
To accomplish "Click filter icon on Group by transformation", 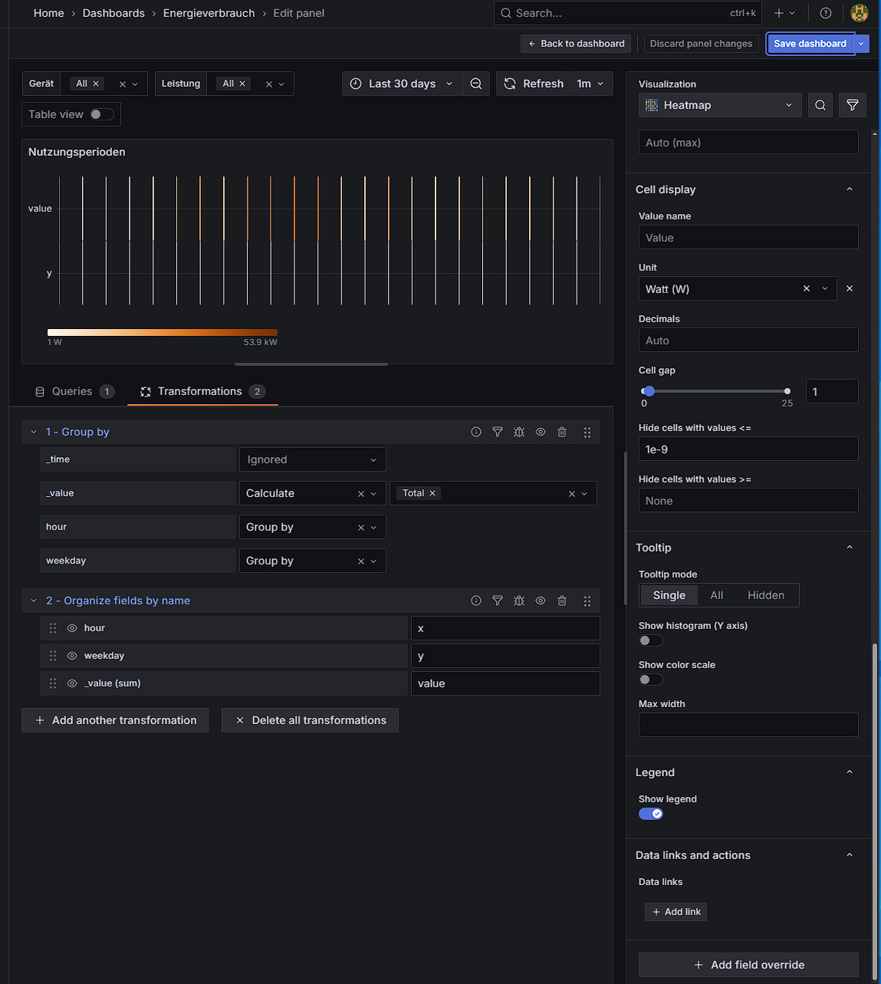I will click(x=498, y=432).
